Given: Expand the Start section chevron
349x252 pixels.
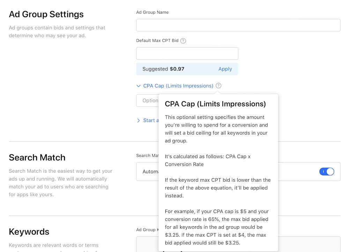Looking at the screenshot, I should [139, 120].
